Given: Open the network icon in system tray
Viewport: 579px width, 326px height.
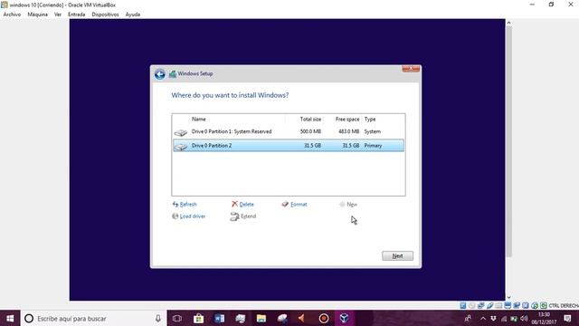Looking at the screenshot, I should coord(504,318).
